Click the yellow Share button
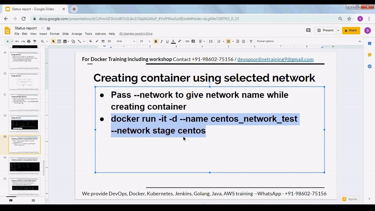Screen dimensions: 375x211 [351, 30]
